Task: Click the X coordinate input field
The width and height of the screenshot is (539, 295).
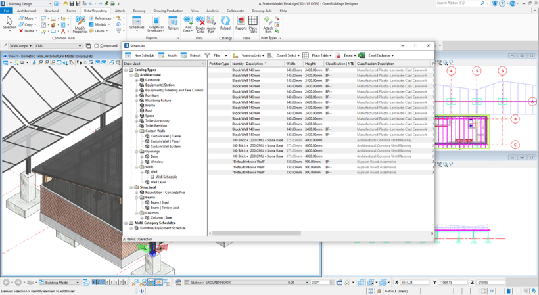Action: click(x=414, y=283)
